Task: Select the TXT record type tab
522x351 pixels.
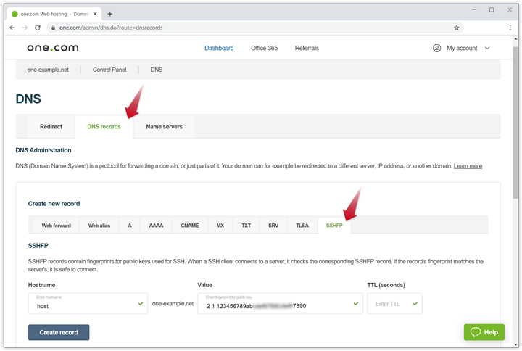Action: coord(246,226)
